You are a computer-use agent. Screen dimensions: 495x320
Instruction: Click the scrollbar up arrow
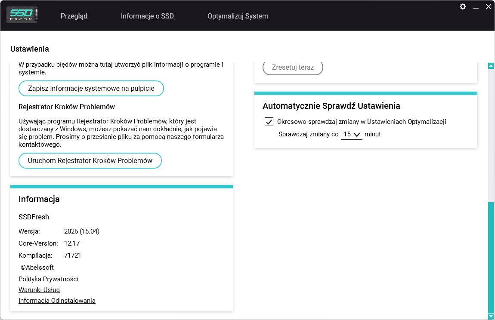(491, 66)
